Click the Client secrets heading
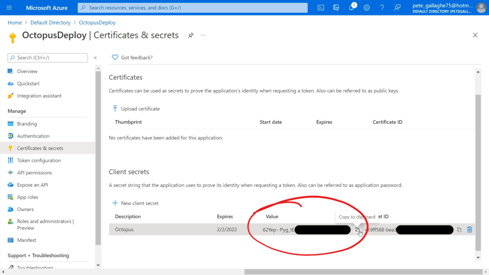 [x=129, y=172]
